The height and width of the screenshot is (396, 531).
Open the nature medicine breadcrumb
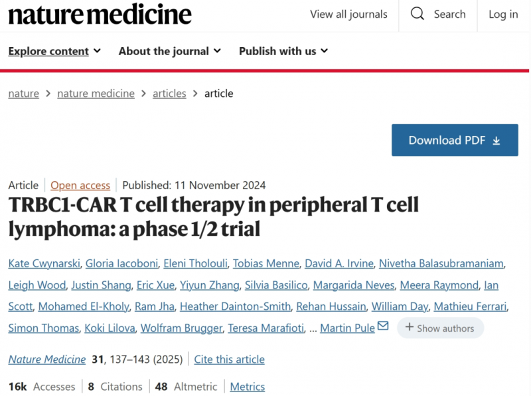(x=96, y=94)
